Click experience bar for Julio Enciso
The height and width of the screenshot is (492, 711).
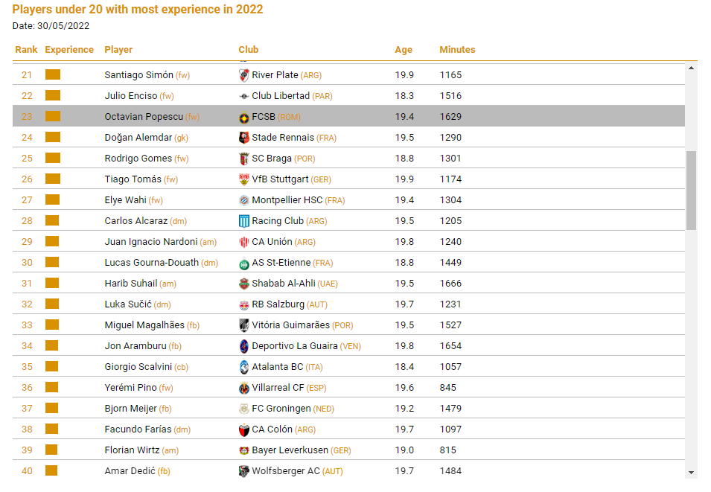click(x=53, y=96)
